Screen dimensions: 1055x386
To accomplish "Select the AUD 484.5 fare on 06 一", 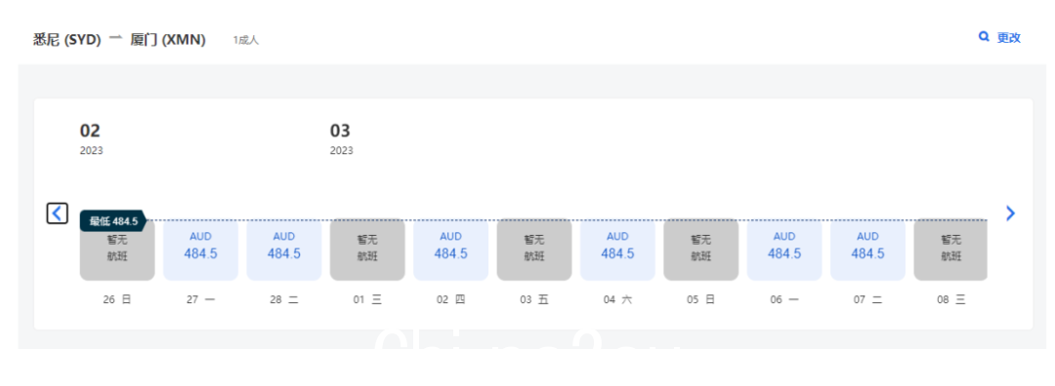I will pos(784,250).
